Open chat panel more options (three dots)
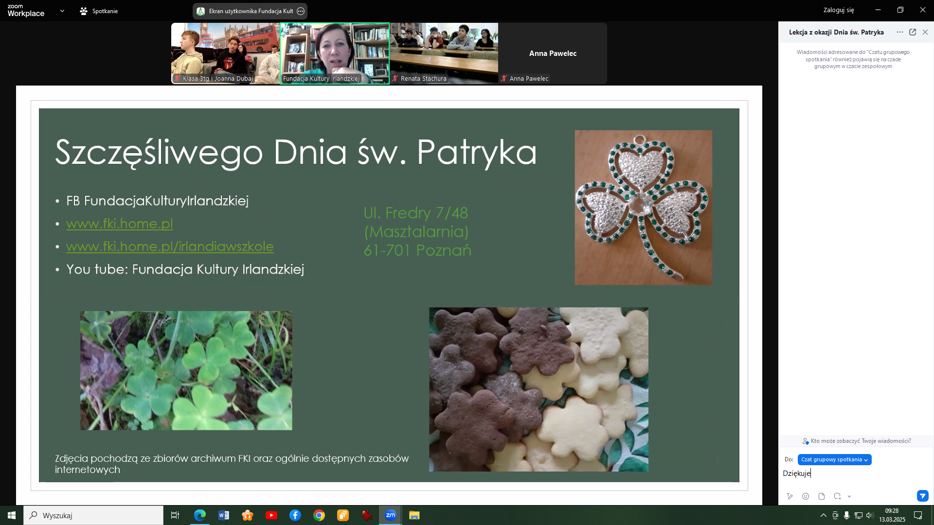Viewport: 934px width, 525px height. (x=899, y=32)
